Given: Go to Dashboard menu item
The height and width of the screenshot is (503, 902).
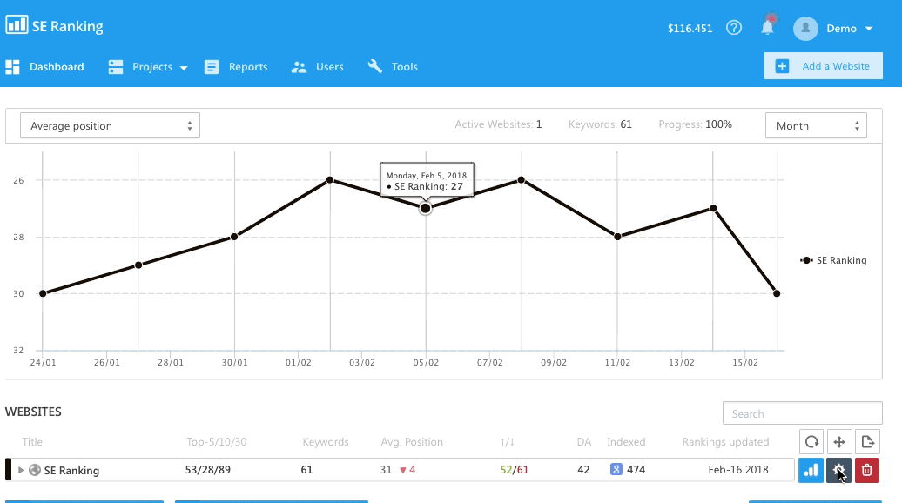Looking at the screenshot, I should 57,67.
